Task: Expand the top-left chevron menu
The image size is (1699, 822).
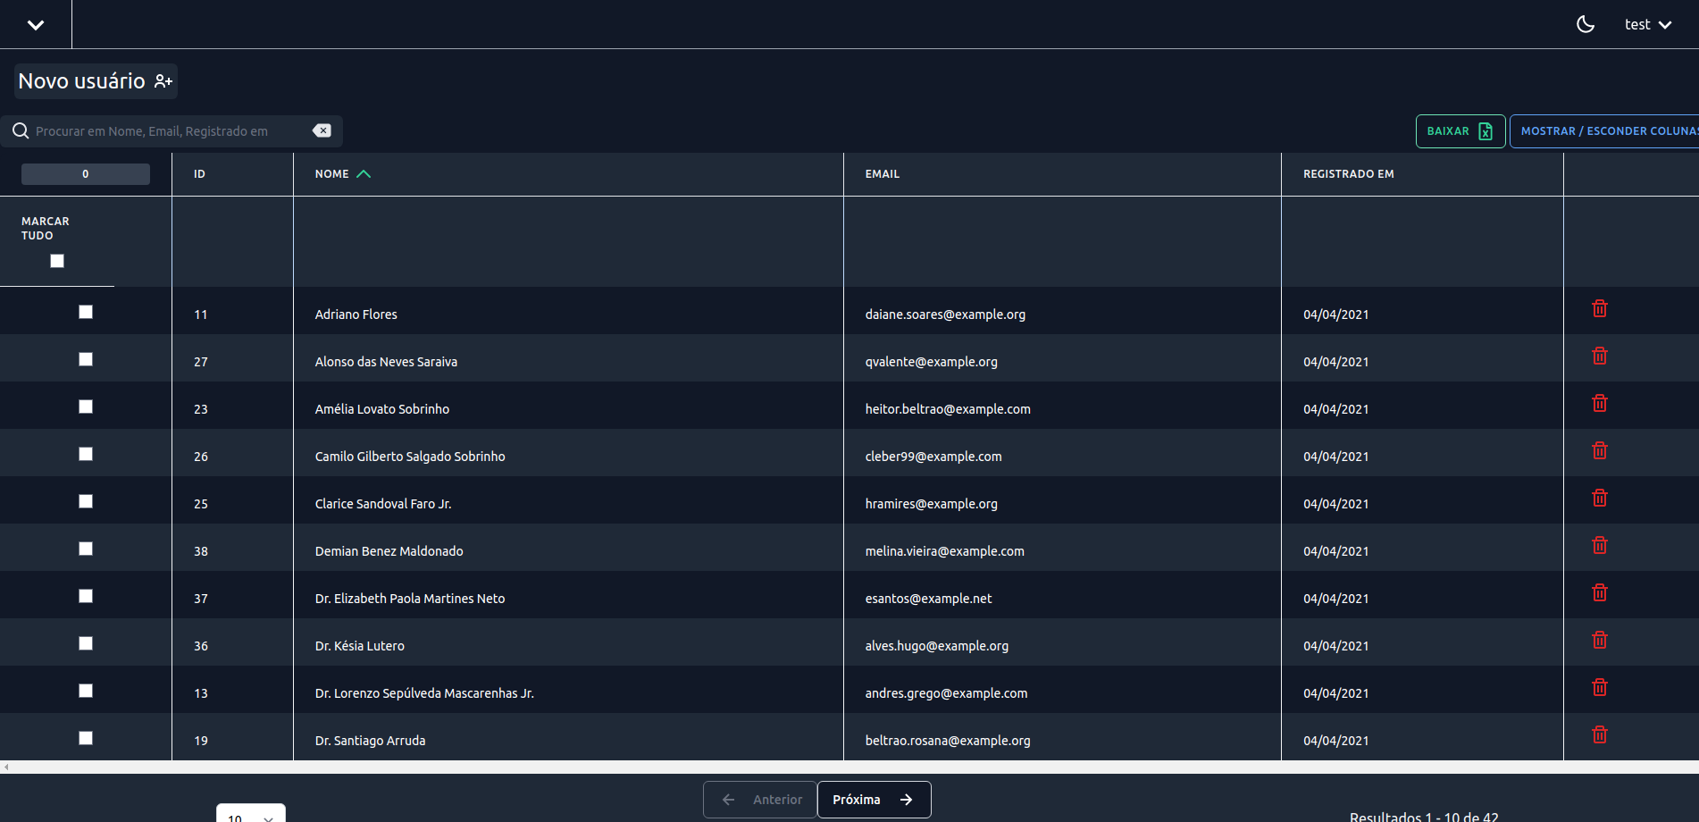Action: point(36,25)
